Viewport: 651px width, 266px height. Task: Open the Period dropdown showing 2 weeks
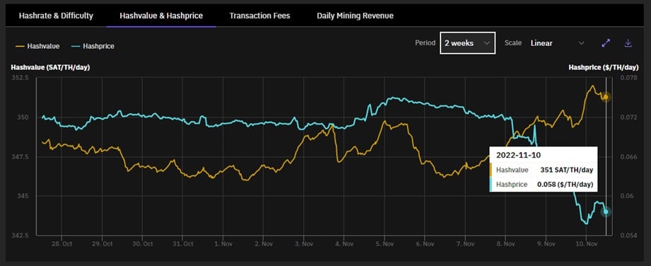tap(467, 43)
